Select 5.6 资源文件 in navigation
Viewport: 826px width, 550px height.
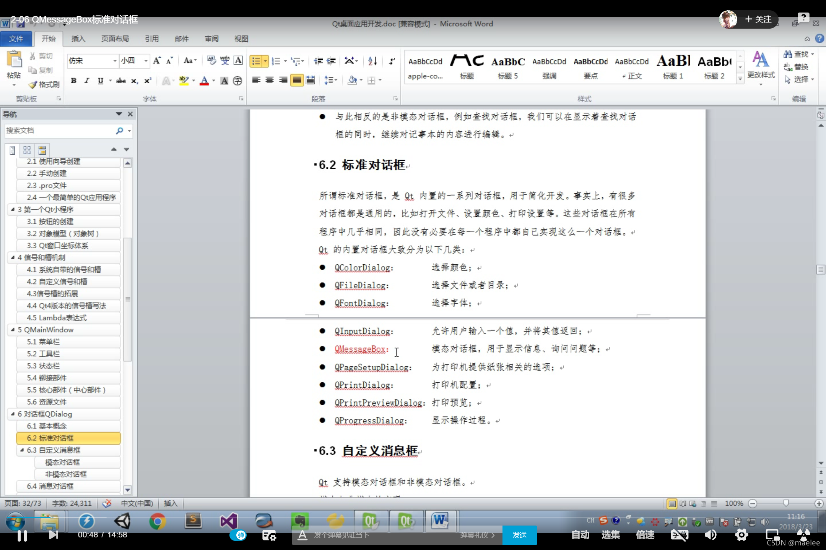pos(69,402)
